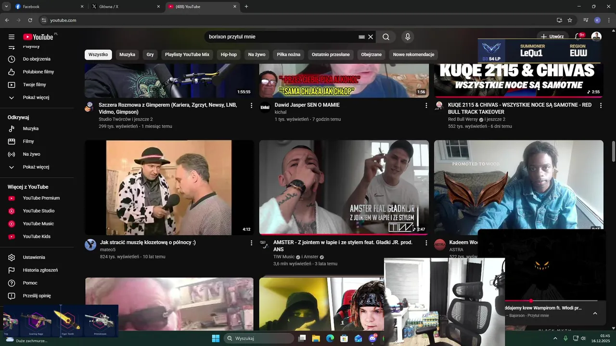Clear the search query with X
This screenshot has height=346, width=616.
[x=371, y=37]
